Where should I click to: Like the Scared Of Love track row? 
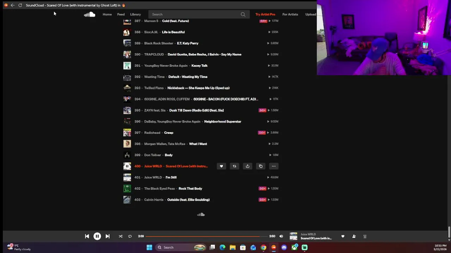pyautogui.click(x=221, y=166)
